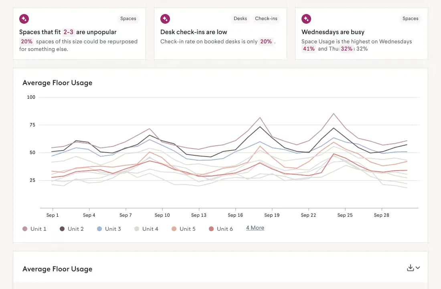Viewport: 441px width, 289px height.
Task: Toggle the Unit 4 series in the legend
Action: (x=146, y=229)
